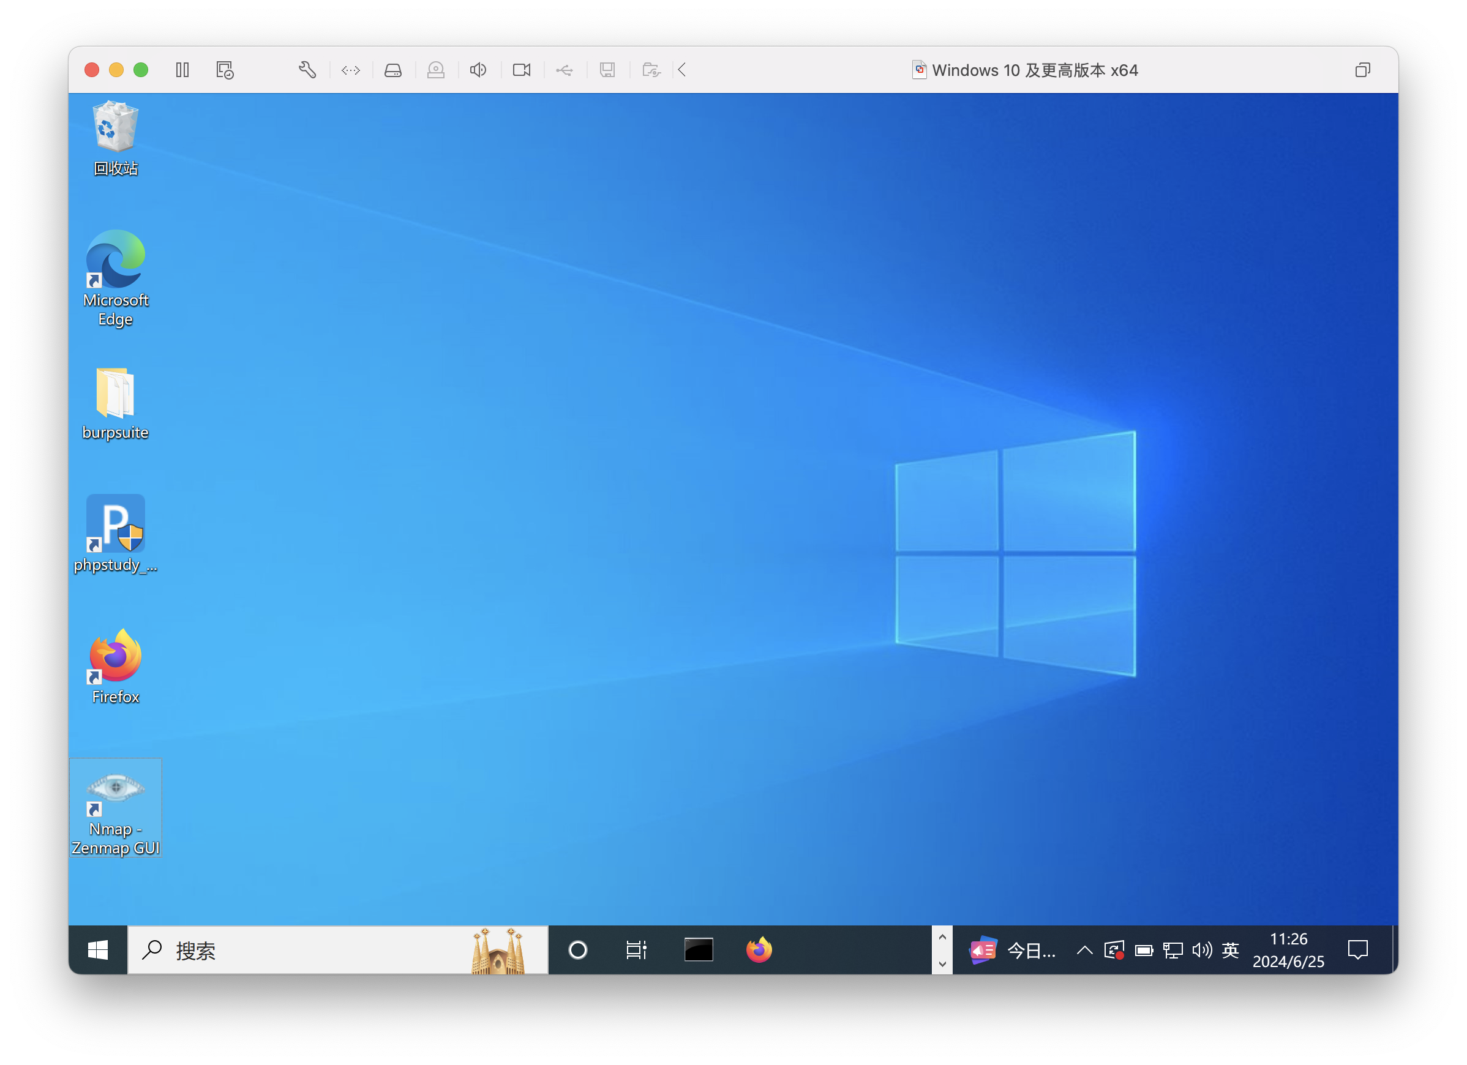Open the VM snapshot manager icon
This screenshot has height=1065, width=1467.
pos(225,70)
